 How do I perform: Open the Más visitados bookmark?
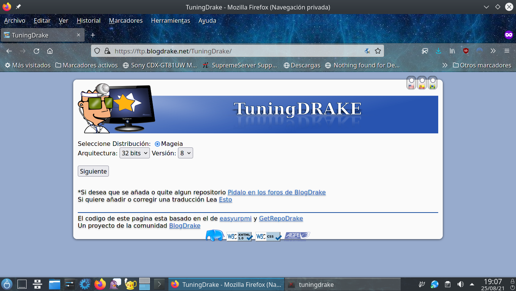pos(27,65)
